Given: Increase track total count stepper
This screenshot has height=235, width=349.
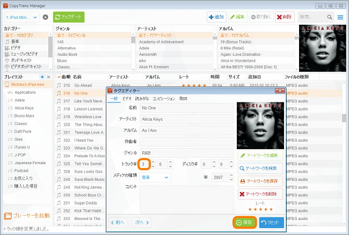Looking at the screenshot, I should (170, 162).
